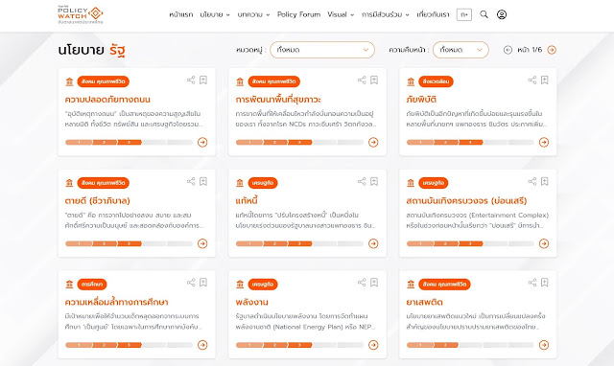The height and width of the screenshot is (366, 614).
Task: Open ยาเสพติด policy title
Action: pos(424,302)
